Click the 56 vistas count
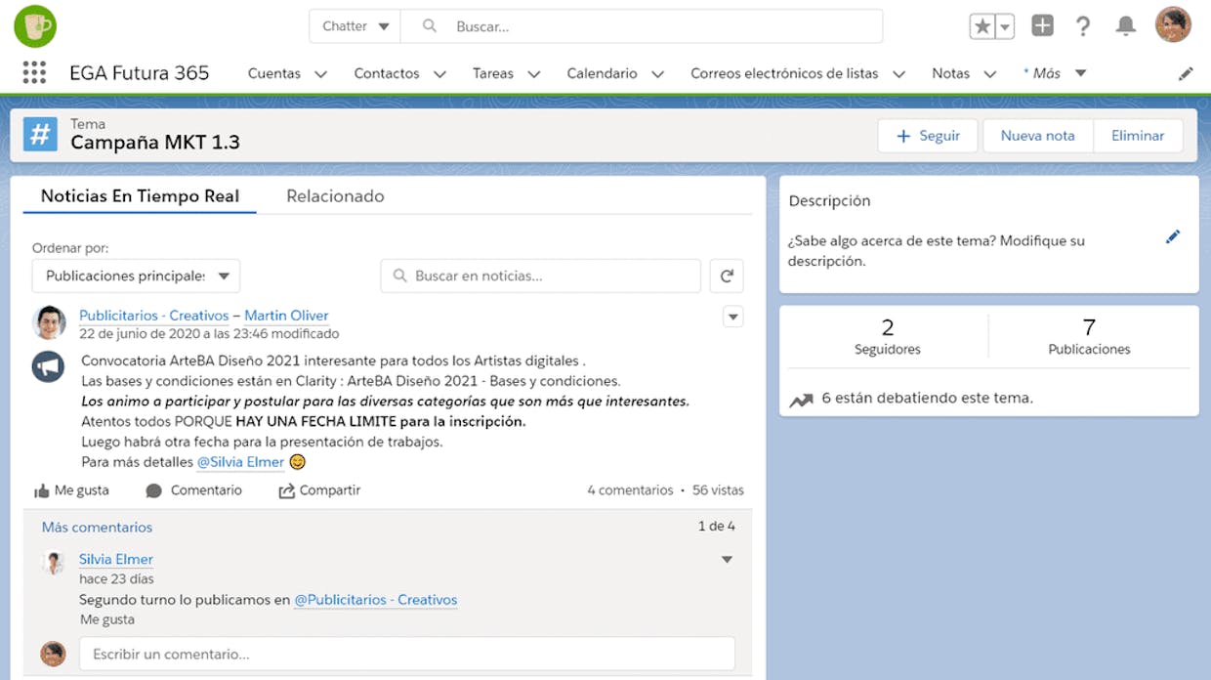 pyautogui.click(x=718, y=490)
